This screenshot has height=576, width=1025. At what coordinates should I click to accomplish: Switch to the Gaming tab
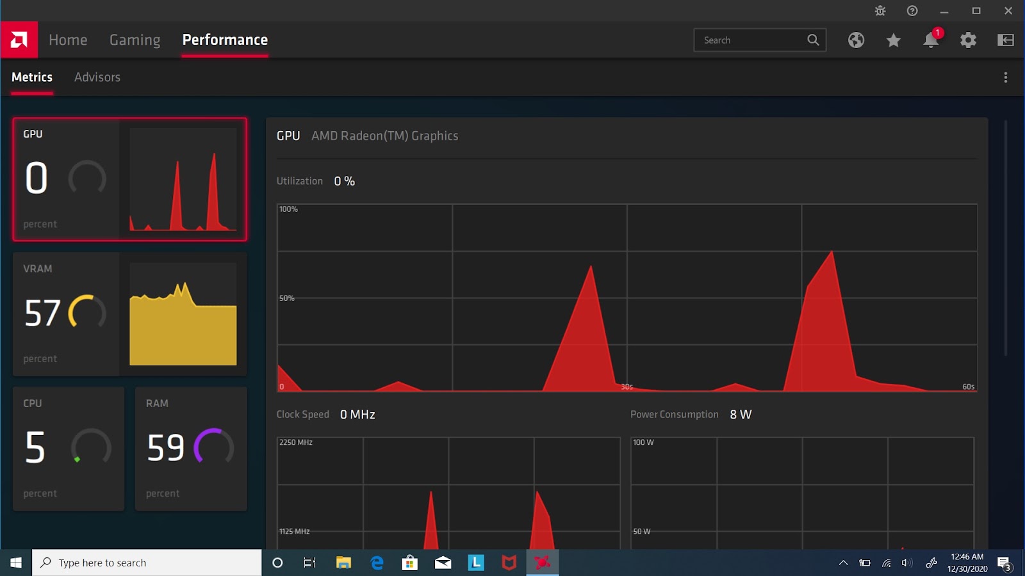135,40
